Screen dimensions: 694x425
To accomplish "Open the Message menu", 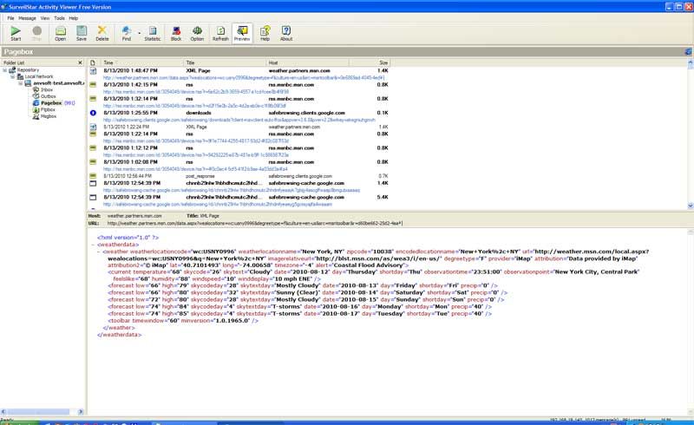I will (27, 18).
